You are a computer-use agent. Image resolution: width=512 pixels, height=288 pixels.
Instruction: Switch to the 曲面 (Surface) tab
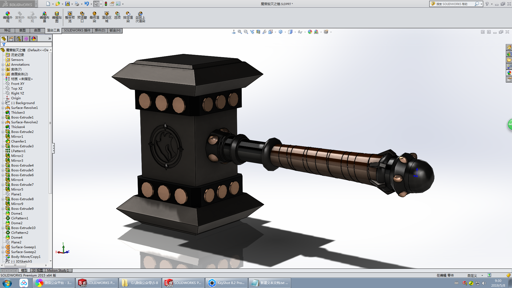click(x=37, y=30)
